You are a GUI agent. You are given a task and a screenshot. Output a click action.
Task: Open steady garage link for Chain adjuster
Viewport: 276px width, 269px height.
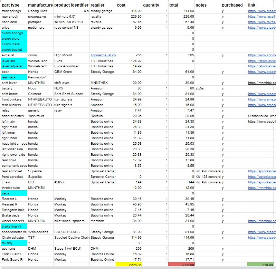coord(262,238)
